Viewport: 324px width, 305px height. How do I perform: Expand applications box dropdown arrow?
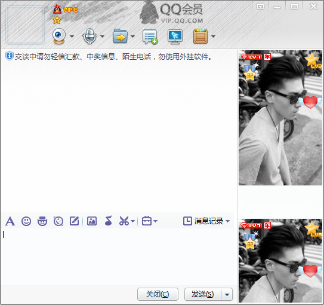point(213,36)
